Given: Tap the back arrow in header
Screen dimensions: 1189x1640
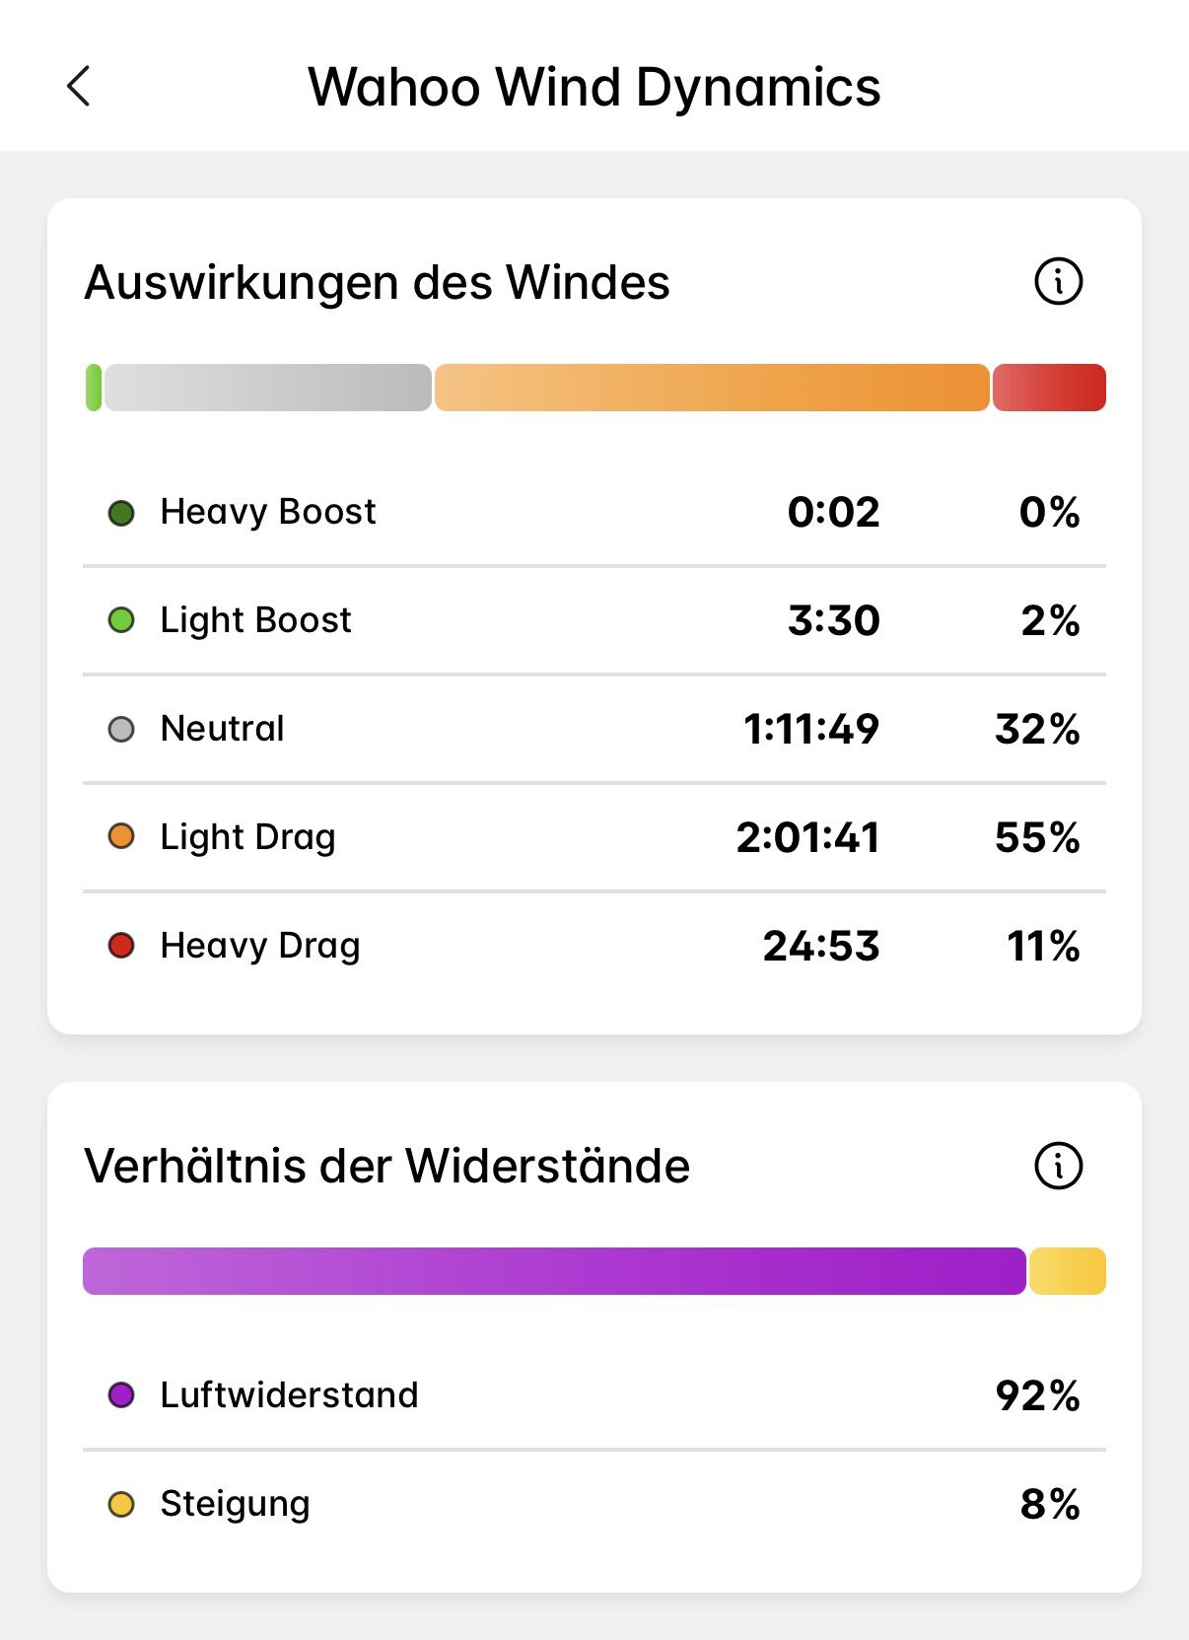Looking at the screenshot, I should pyautogui.click(x=79, y=86).
